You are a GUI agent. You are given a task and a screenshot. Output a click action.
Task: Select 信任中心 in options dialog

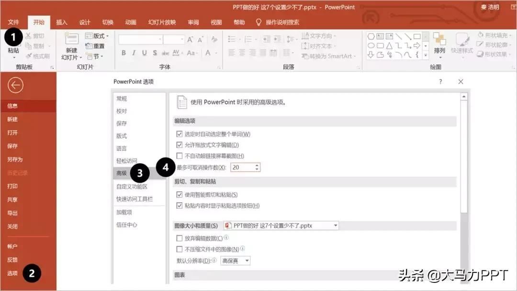[x=126, y=225]
